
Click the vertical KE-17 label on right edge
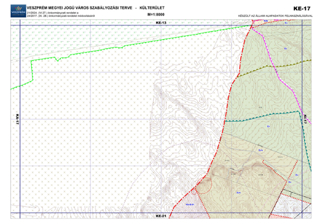(x=305, y=119)
